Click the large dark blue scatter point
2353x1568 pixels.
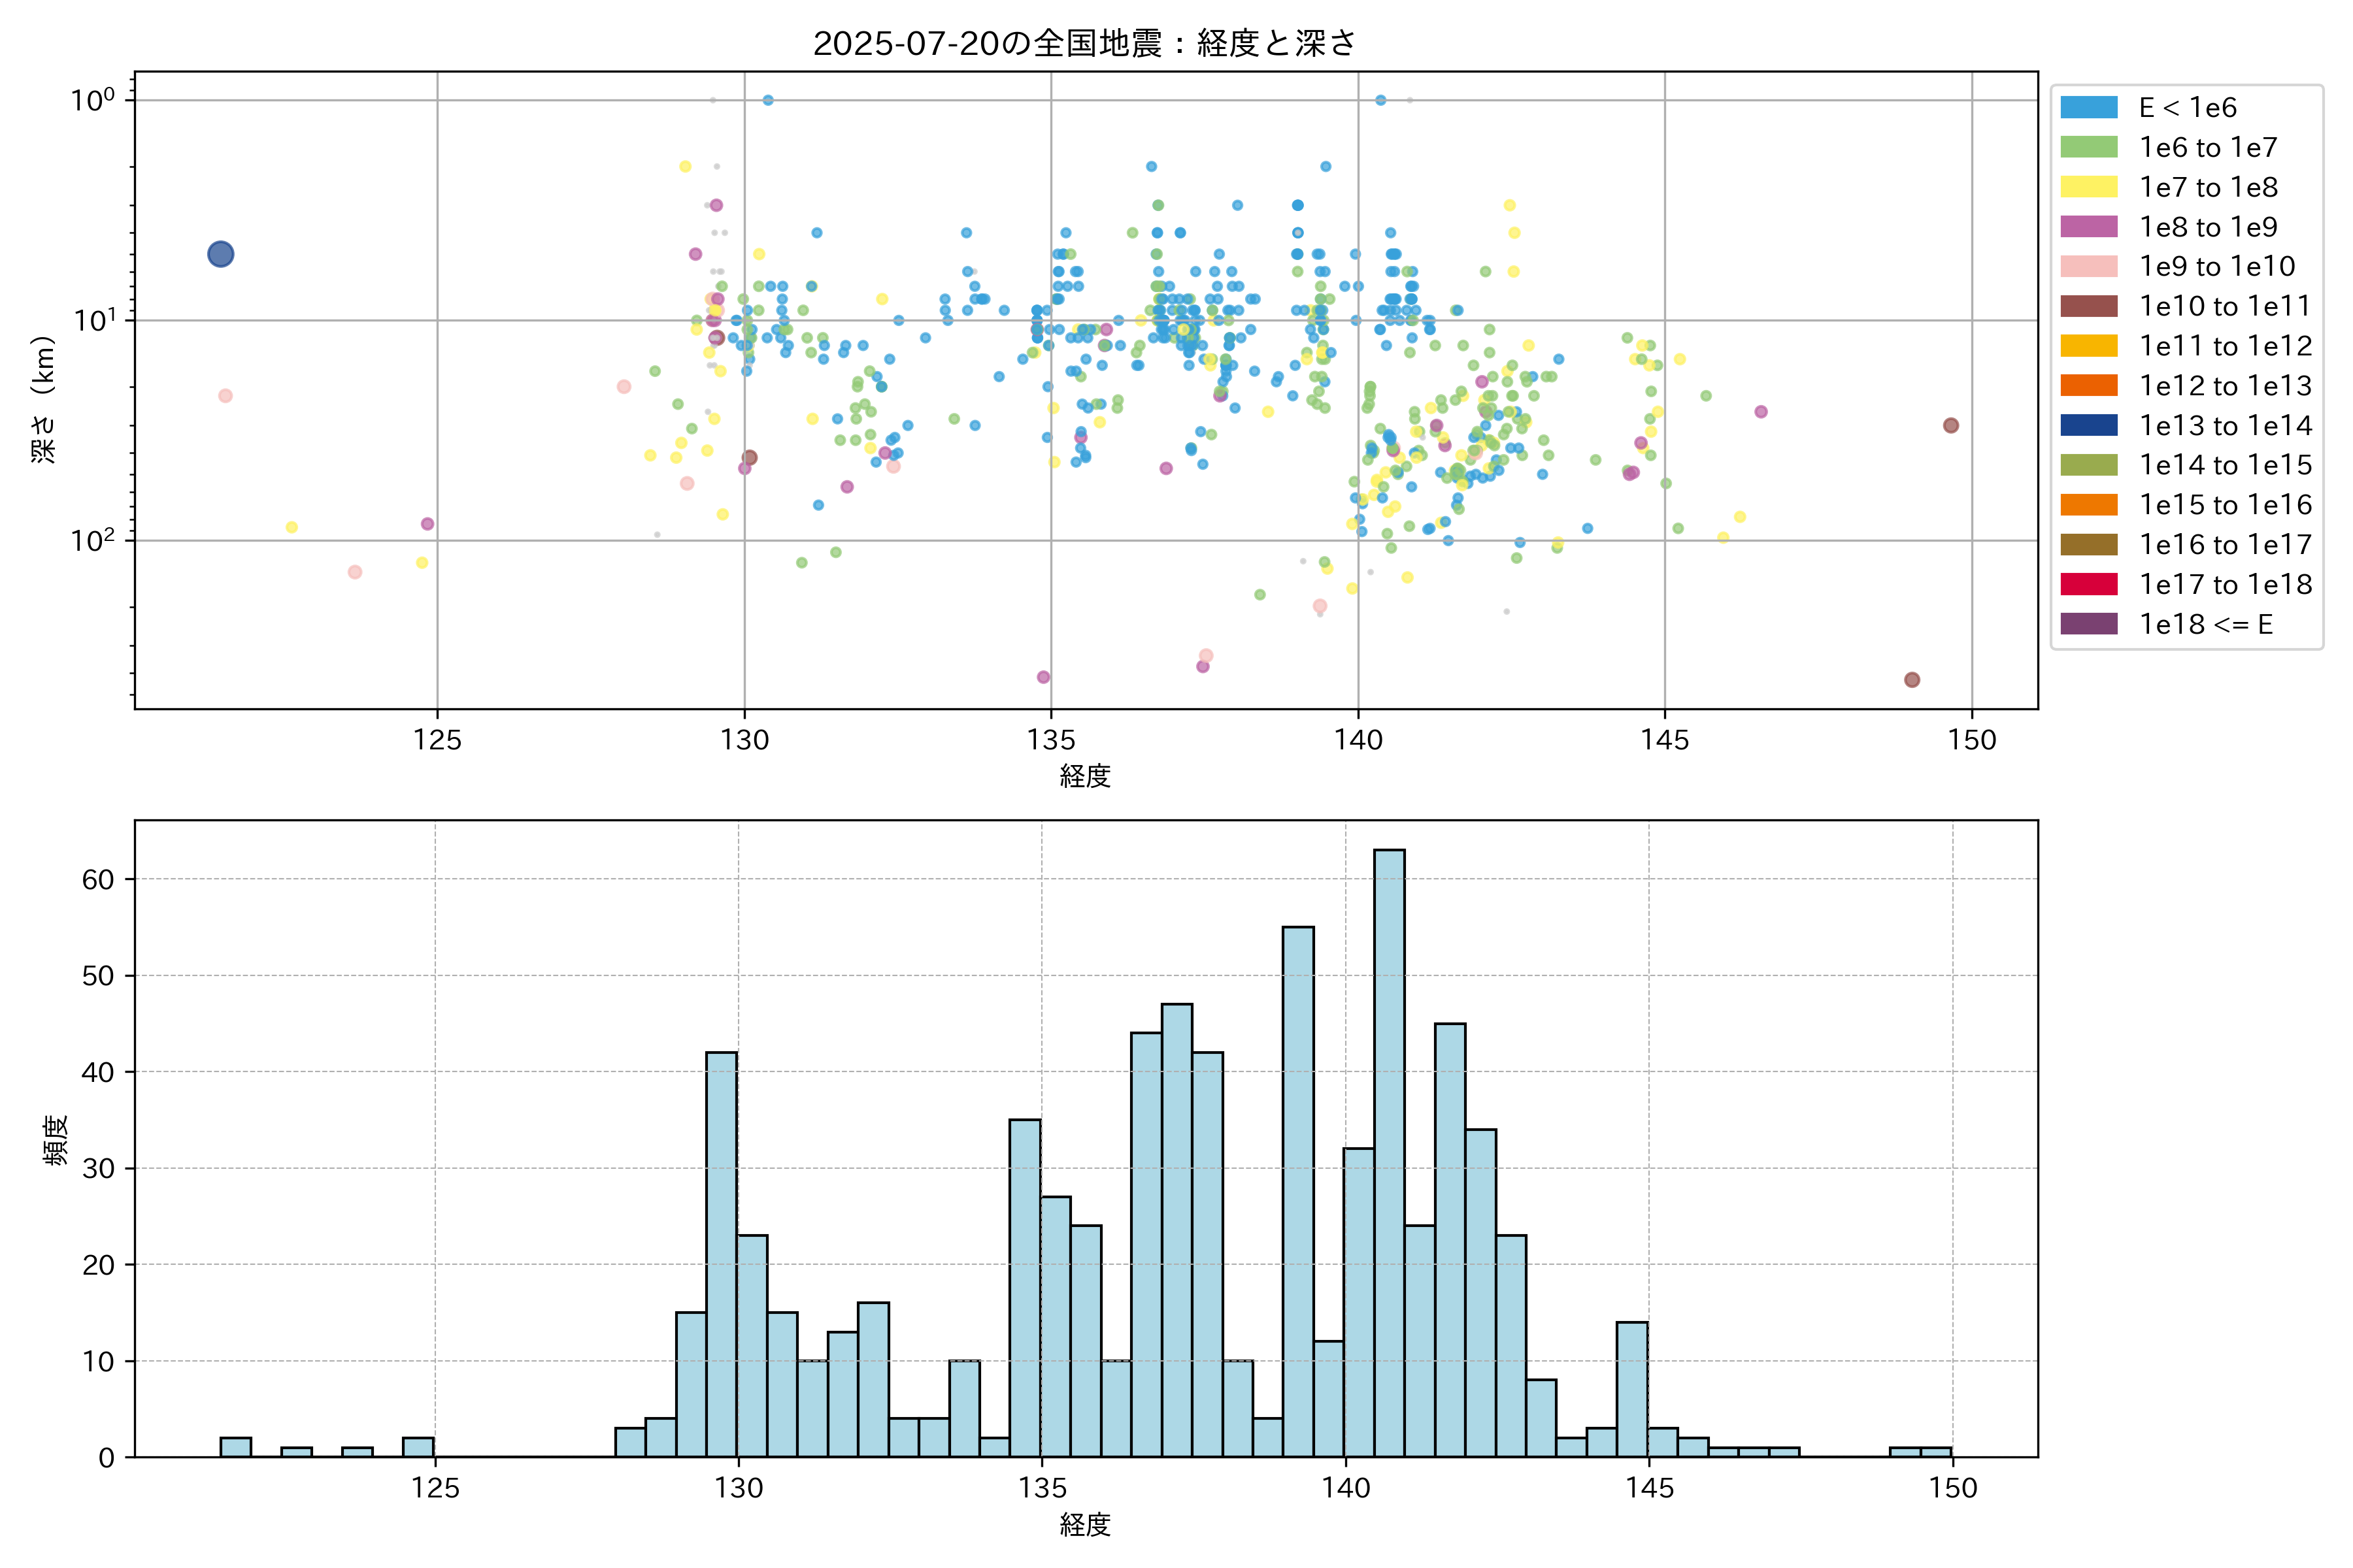(221, 254)
